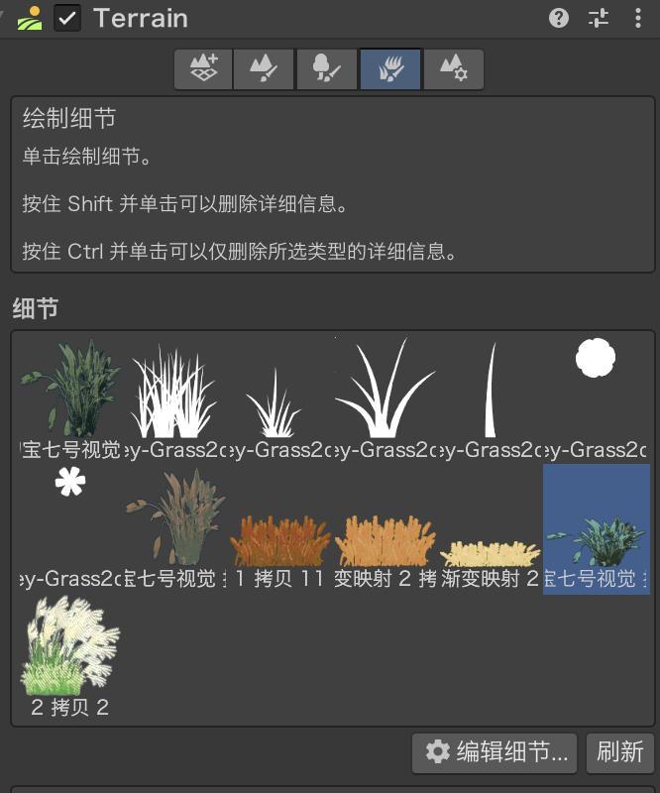The image size is (660, 793).
Task: Click the Terrain component icon
Action: [30, 19]
